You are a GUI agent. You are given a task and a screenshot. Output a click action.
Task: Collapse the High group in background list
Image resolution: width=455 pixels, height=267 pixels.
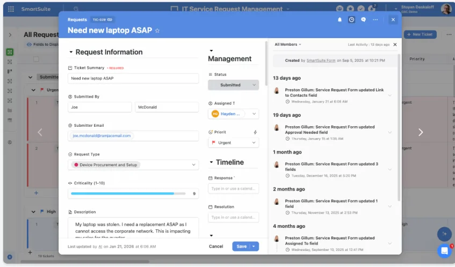33,212
